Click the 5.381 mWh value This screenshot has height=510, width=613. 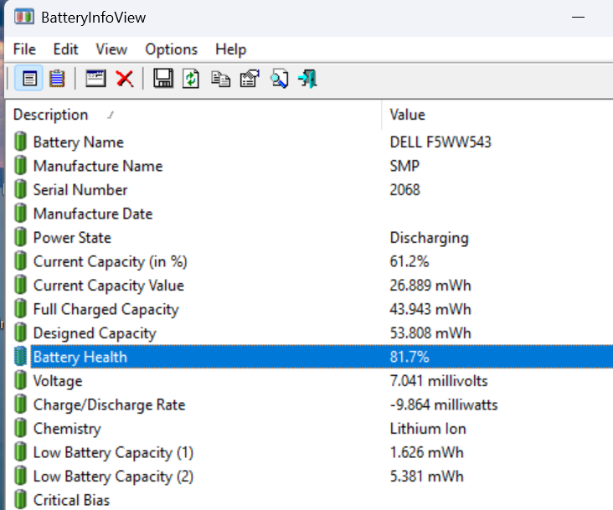[426, 476]
